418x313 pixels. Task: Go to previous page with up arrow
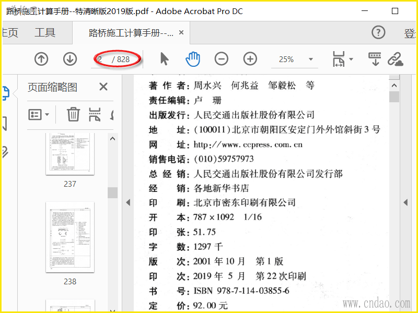[x=41, y=59]
